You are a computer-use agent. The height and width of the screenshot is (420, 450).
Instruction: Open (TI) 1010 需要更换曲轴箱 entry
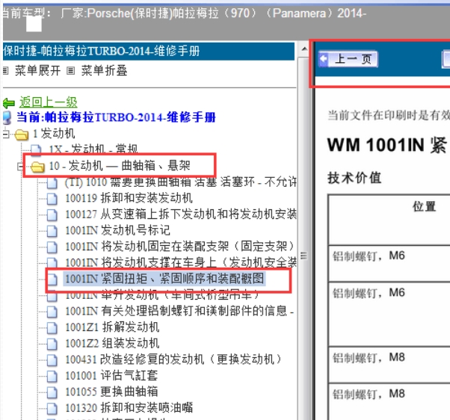(180, 182)
